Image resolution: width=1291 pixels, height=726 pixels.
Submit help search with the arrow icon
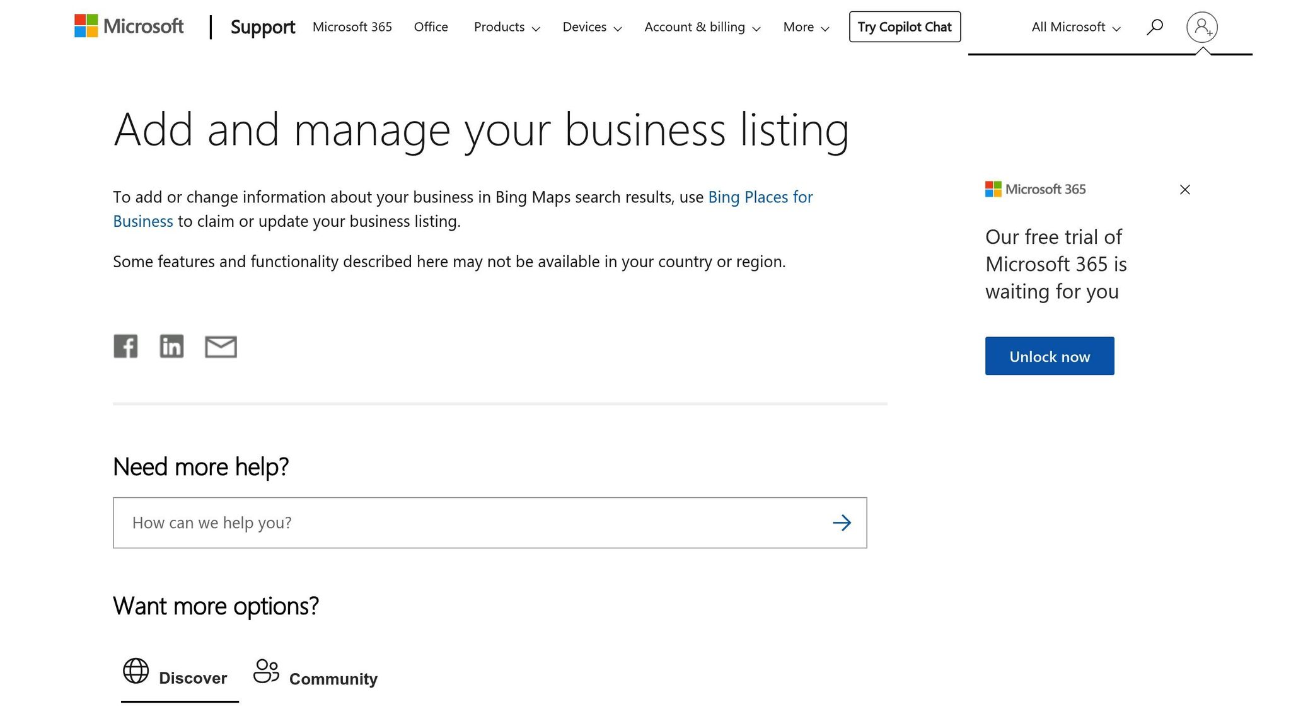click(842, 522)
